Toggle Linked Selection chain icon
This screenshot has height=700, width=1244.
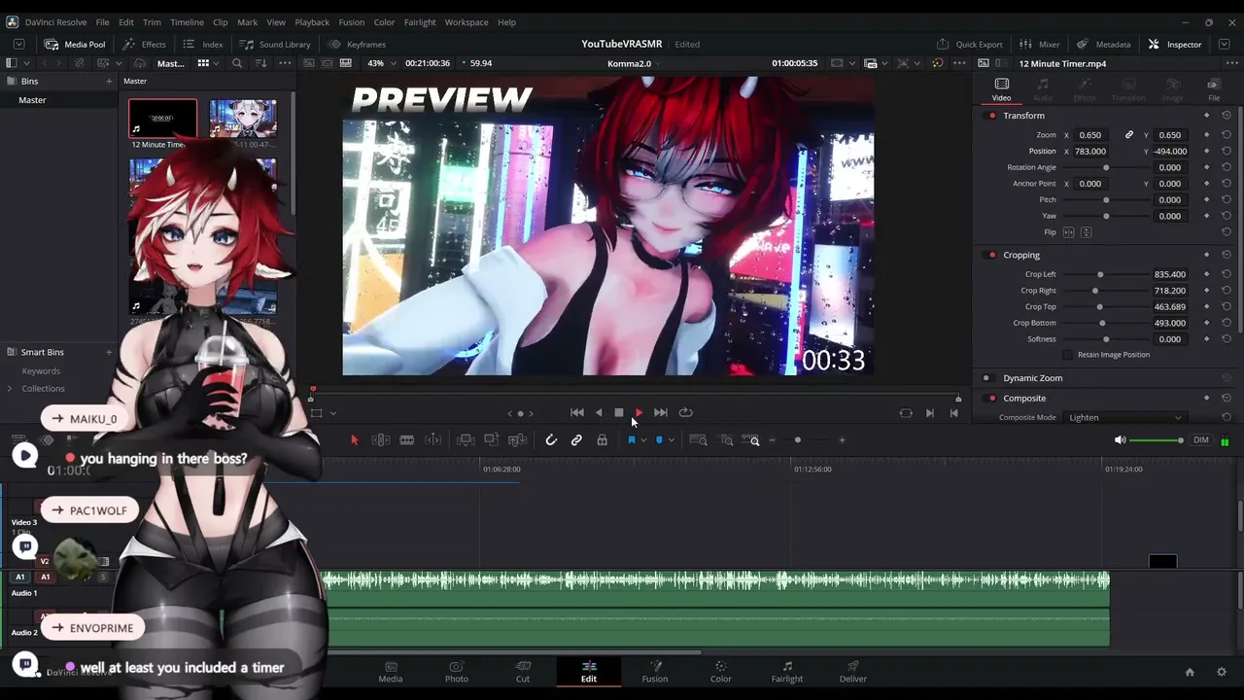click(576, 440)
